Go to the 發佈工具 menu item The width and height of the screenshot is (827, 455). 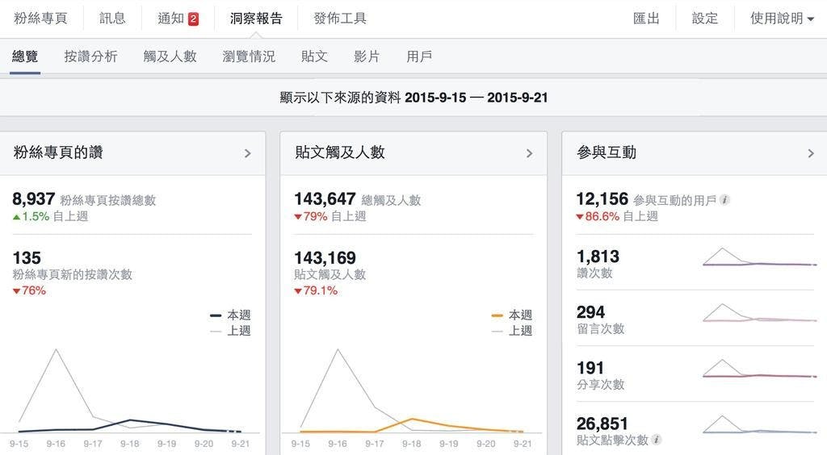339,19
